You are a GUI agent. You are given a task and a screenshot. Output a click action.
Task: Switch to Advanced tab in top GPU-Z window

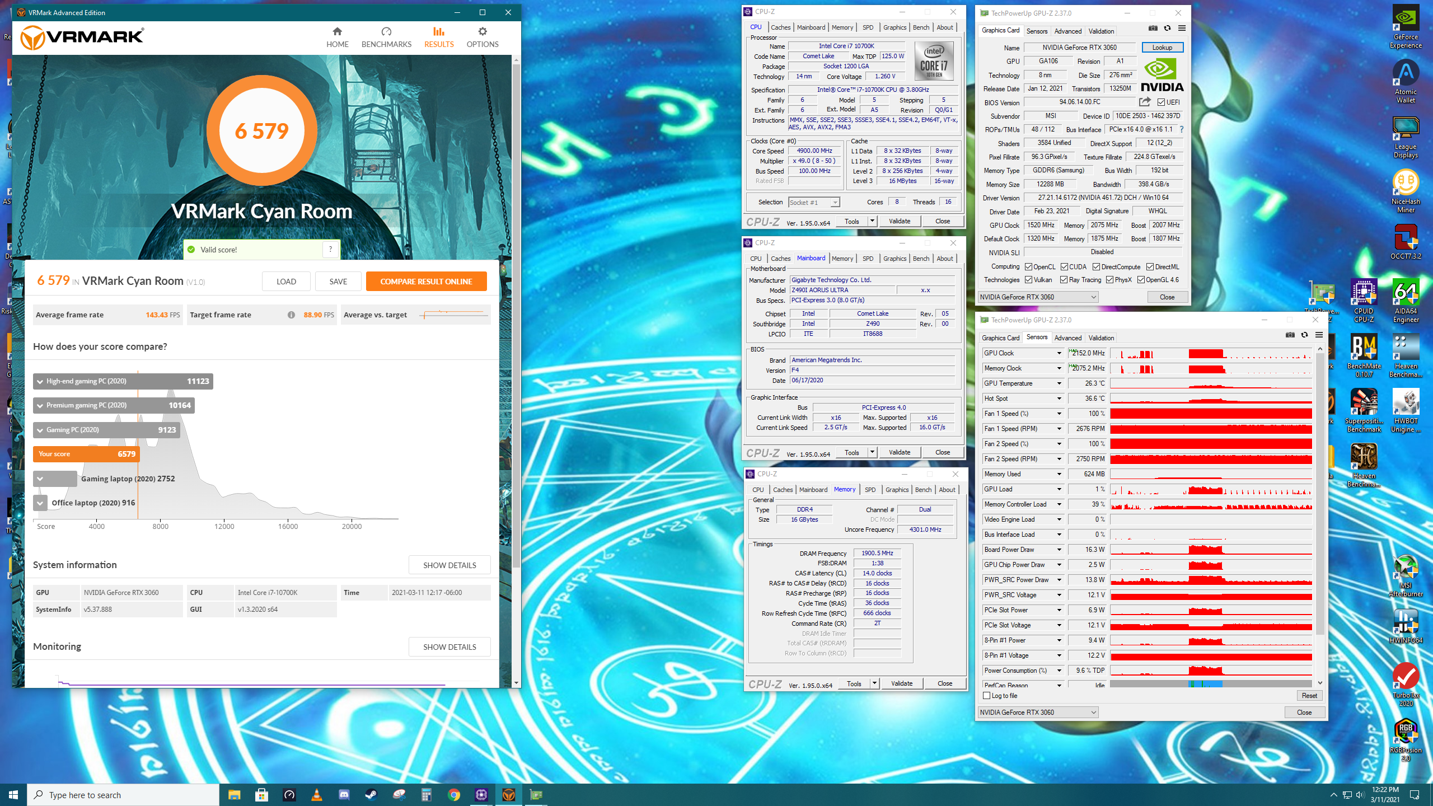point(1067,31)
